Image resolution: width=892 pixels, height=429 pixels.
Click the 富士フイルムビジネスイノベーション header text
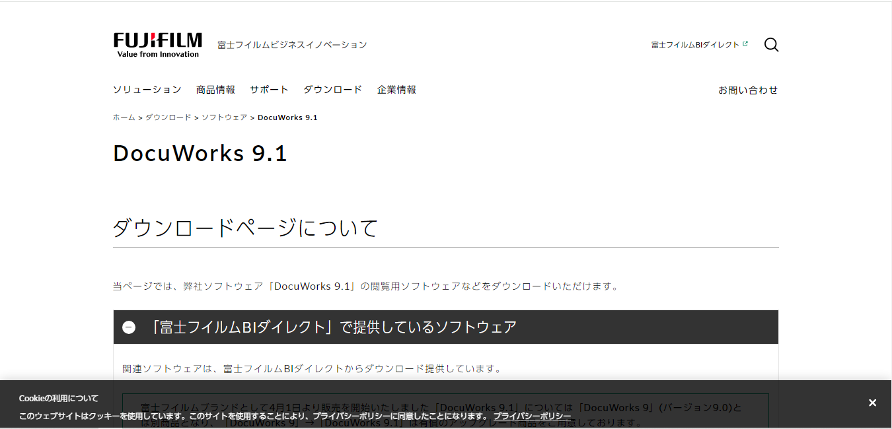click(x=292, y=45)
